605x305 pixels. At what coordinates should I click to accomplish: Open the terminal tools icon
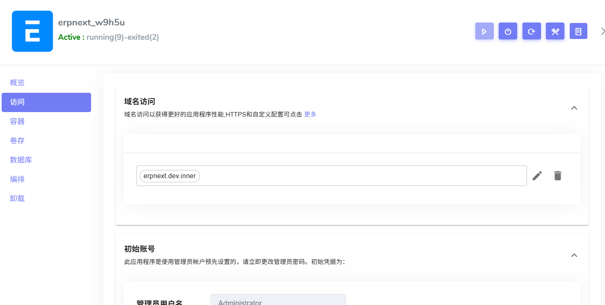click(x=555, y=31)
